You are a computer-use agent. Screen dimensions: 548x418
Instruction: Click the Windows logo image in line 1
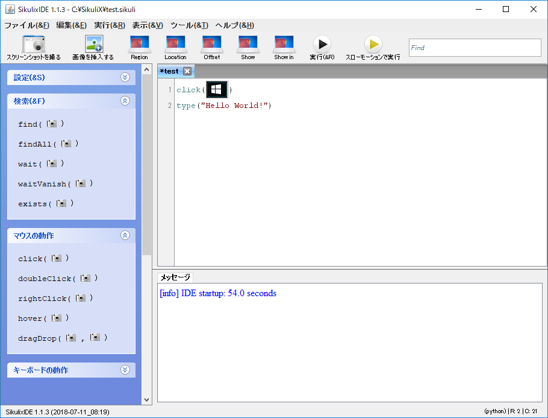pos(217,90)
